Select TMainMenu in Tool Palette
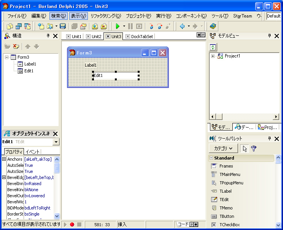This screenshot has height=230, width=283. pyautogui.click(x=230, y=174)
